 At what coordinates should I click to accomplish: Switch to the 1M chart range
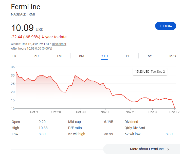click(59, 56)
